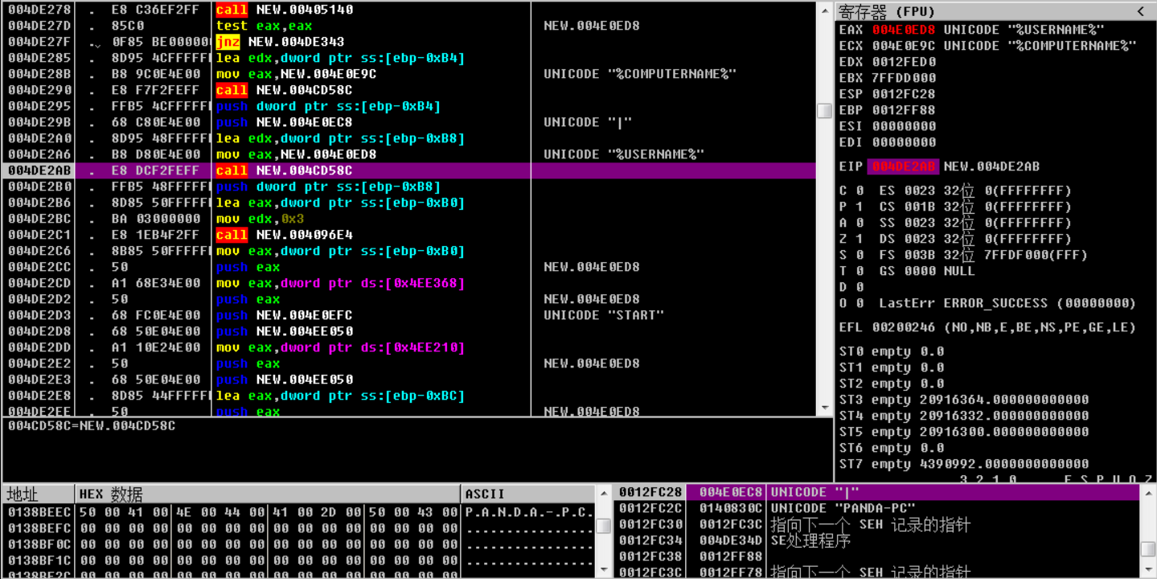The height and width of the screenshot is (579, 1157).
Task: Select the lea eax line at 004DE2E8
Action: (408, 396)
